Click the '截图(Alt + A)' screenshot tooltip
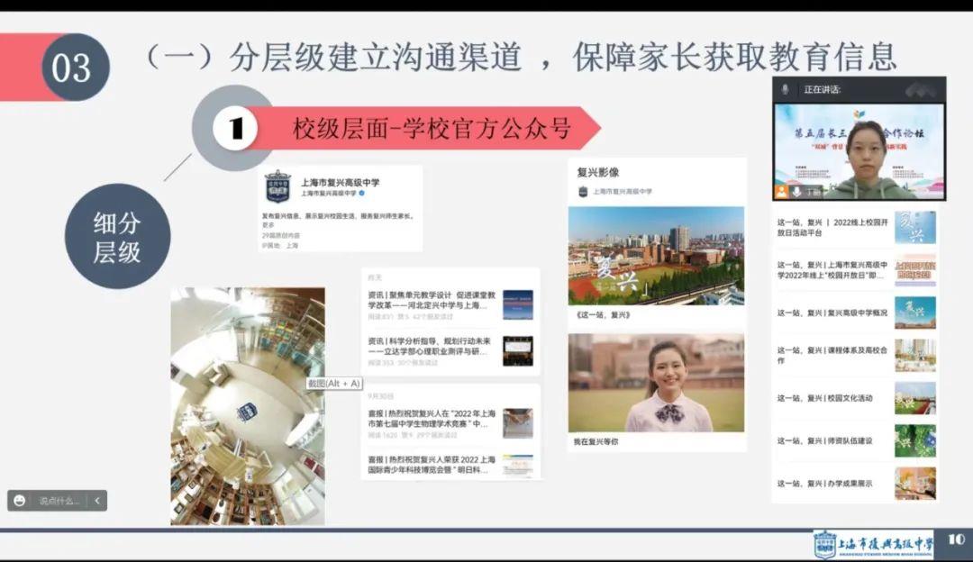 pyautogui.click(x=334, y=384)
